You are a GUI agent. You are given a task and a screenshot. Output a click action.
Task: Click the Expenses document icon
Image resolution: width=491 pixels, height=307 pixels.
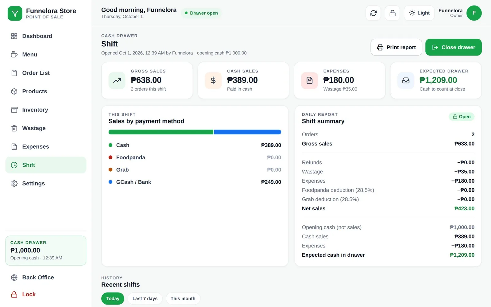click(x=14, y=147)
